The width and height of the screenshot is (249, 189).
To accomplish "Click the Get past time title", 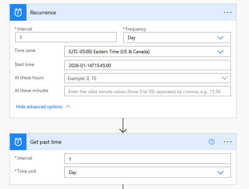I will [46, 142].
